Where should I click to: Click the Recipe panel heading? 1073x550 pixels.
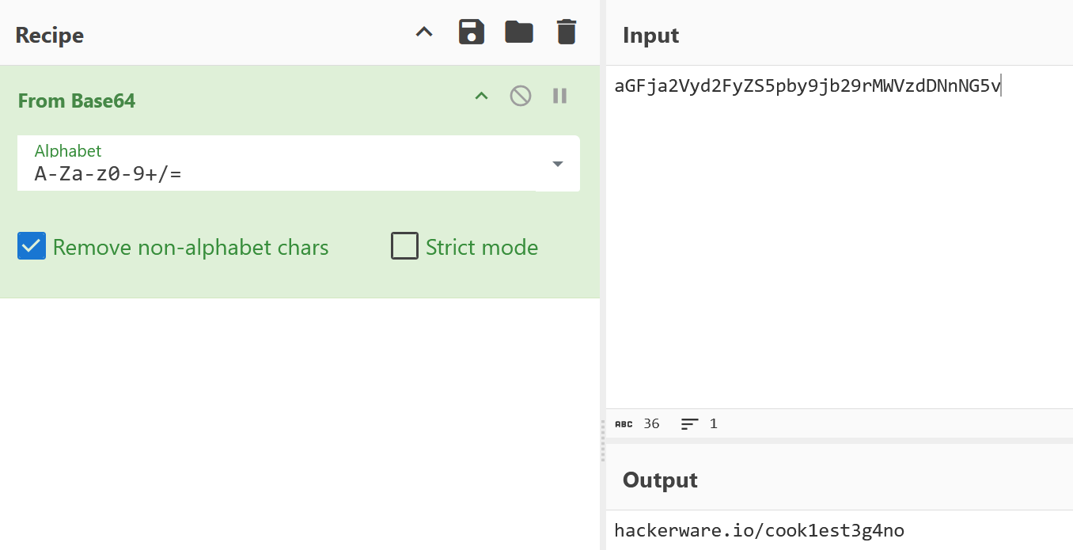point(50,35)
